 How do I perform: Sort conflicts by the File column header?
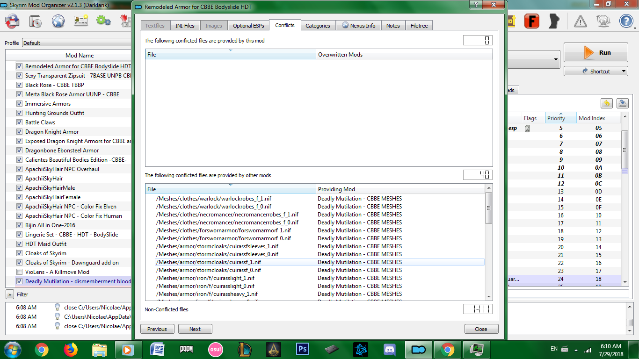tap(231, 55)
